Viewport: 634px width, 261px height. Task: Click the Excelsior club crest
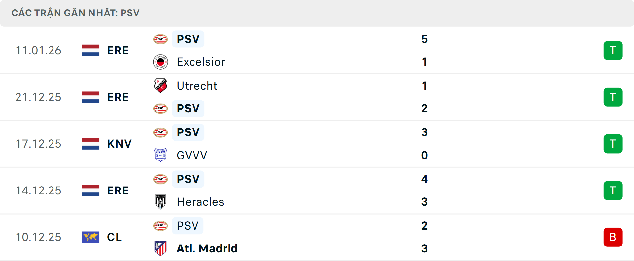pyautogui.click(x=160, y=62)
